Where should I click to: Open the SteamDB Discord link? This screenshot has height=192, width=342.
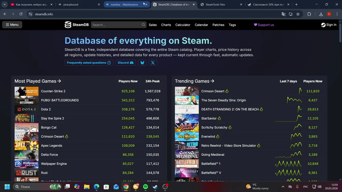coord(126,63)
